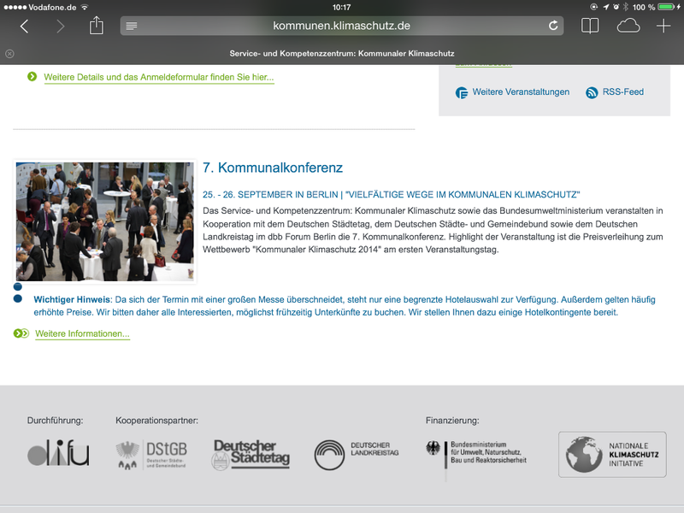Open Weitere Details und Anmeldeformular link
The image size is (684, 513).
click(159, 77)
